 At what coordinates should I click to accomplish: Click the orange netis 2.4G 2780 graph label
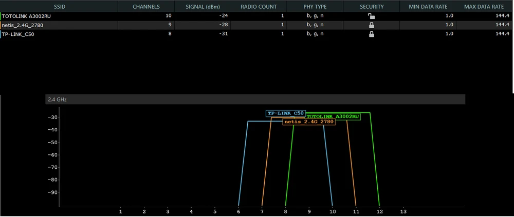(309, 122)
